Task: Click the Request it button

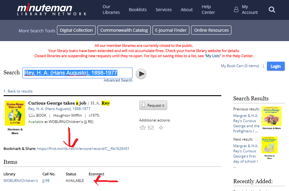Action: pyautogui.click(x=153, y=105)
